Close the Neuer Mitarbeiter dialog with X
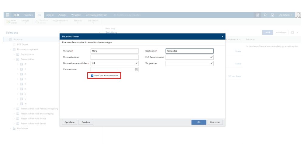304x156 pixels. pos(223,36)
